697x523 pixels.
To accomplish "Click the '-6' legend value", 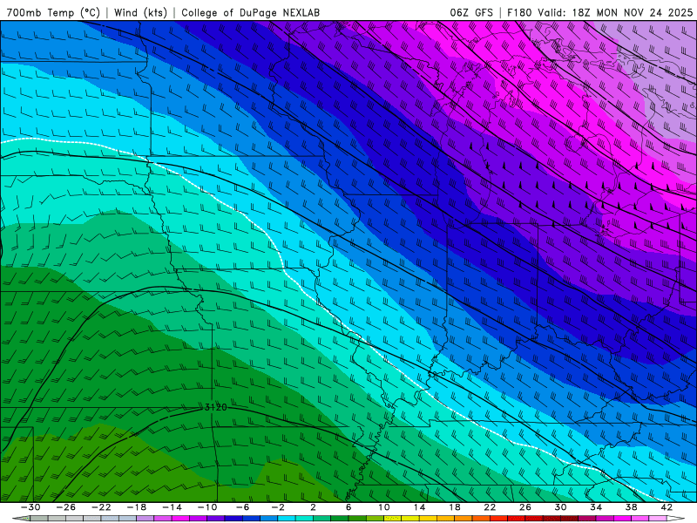I will click(243, 507).
